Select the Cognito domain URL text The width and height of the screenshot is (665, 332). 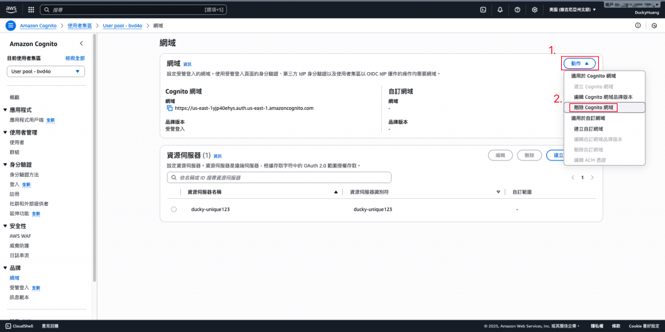(244, 109)
